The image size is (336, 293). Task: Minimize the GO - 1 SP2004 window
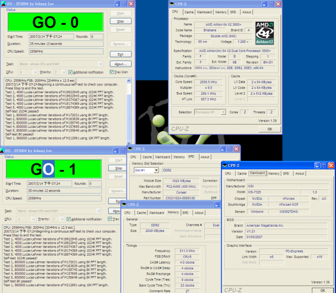tap(115, 150)
